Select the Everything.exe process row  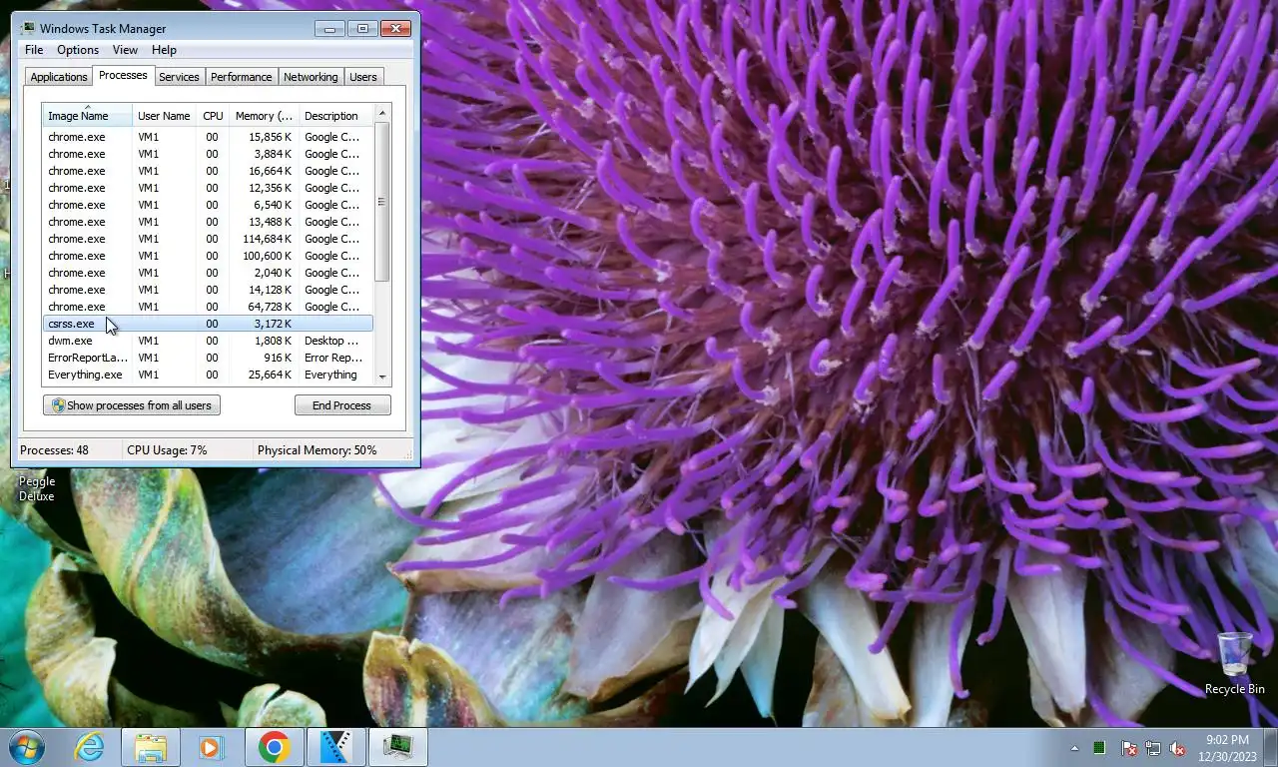click(x=208, y=375)
